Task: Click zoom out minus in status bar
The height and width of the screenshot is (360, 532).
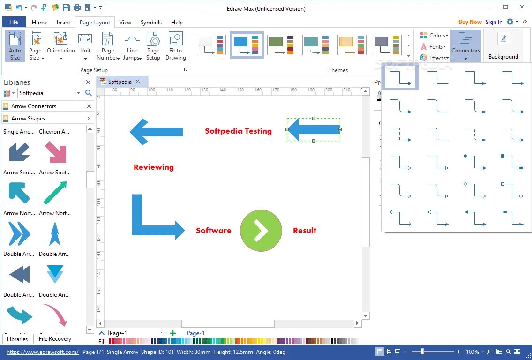Action: [x=406, y=352]
